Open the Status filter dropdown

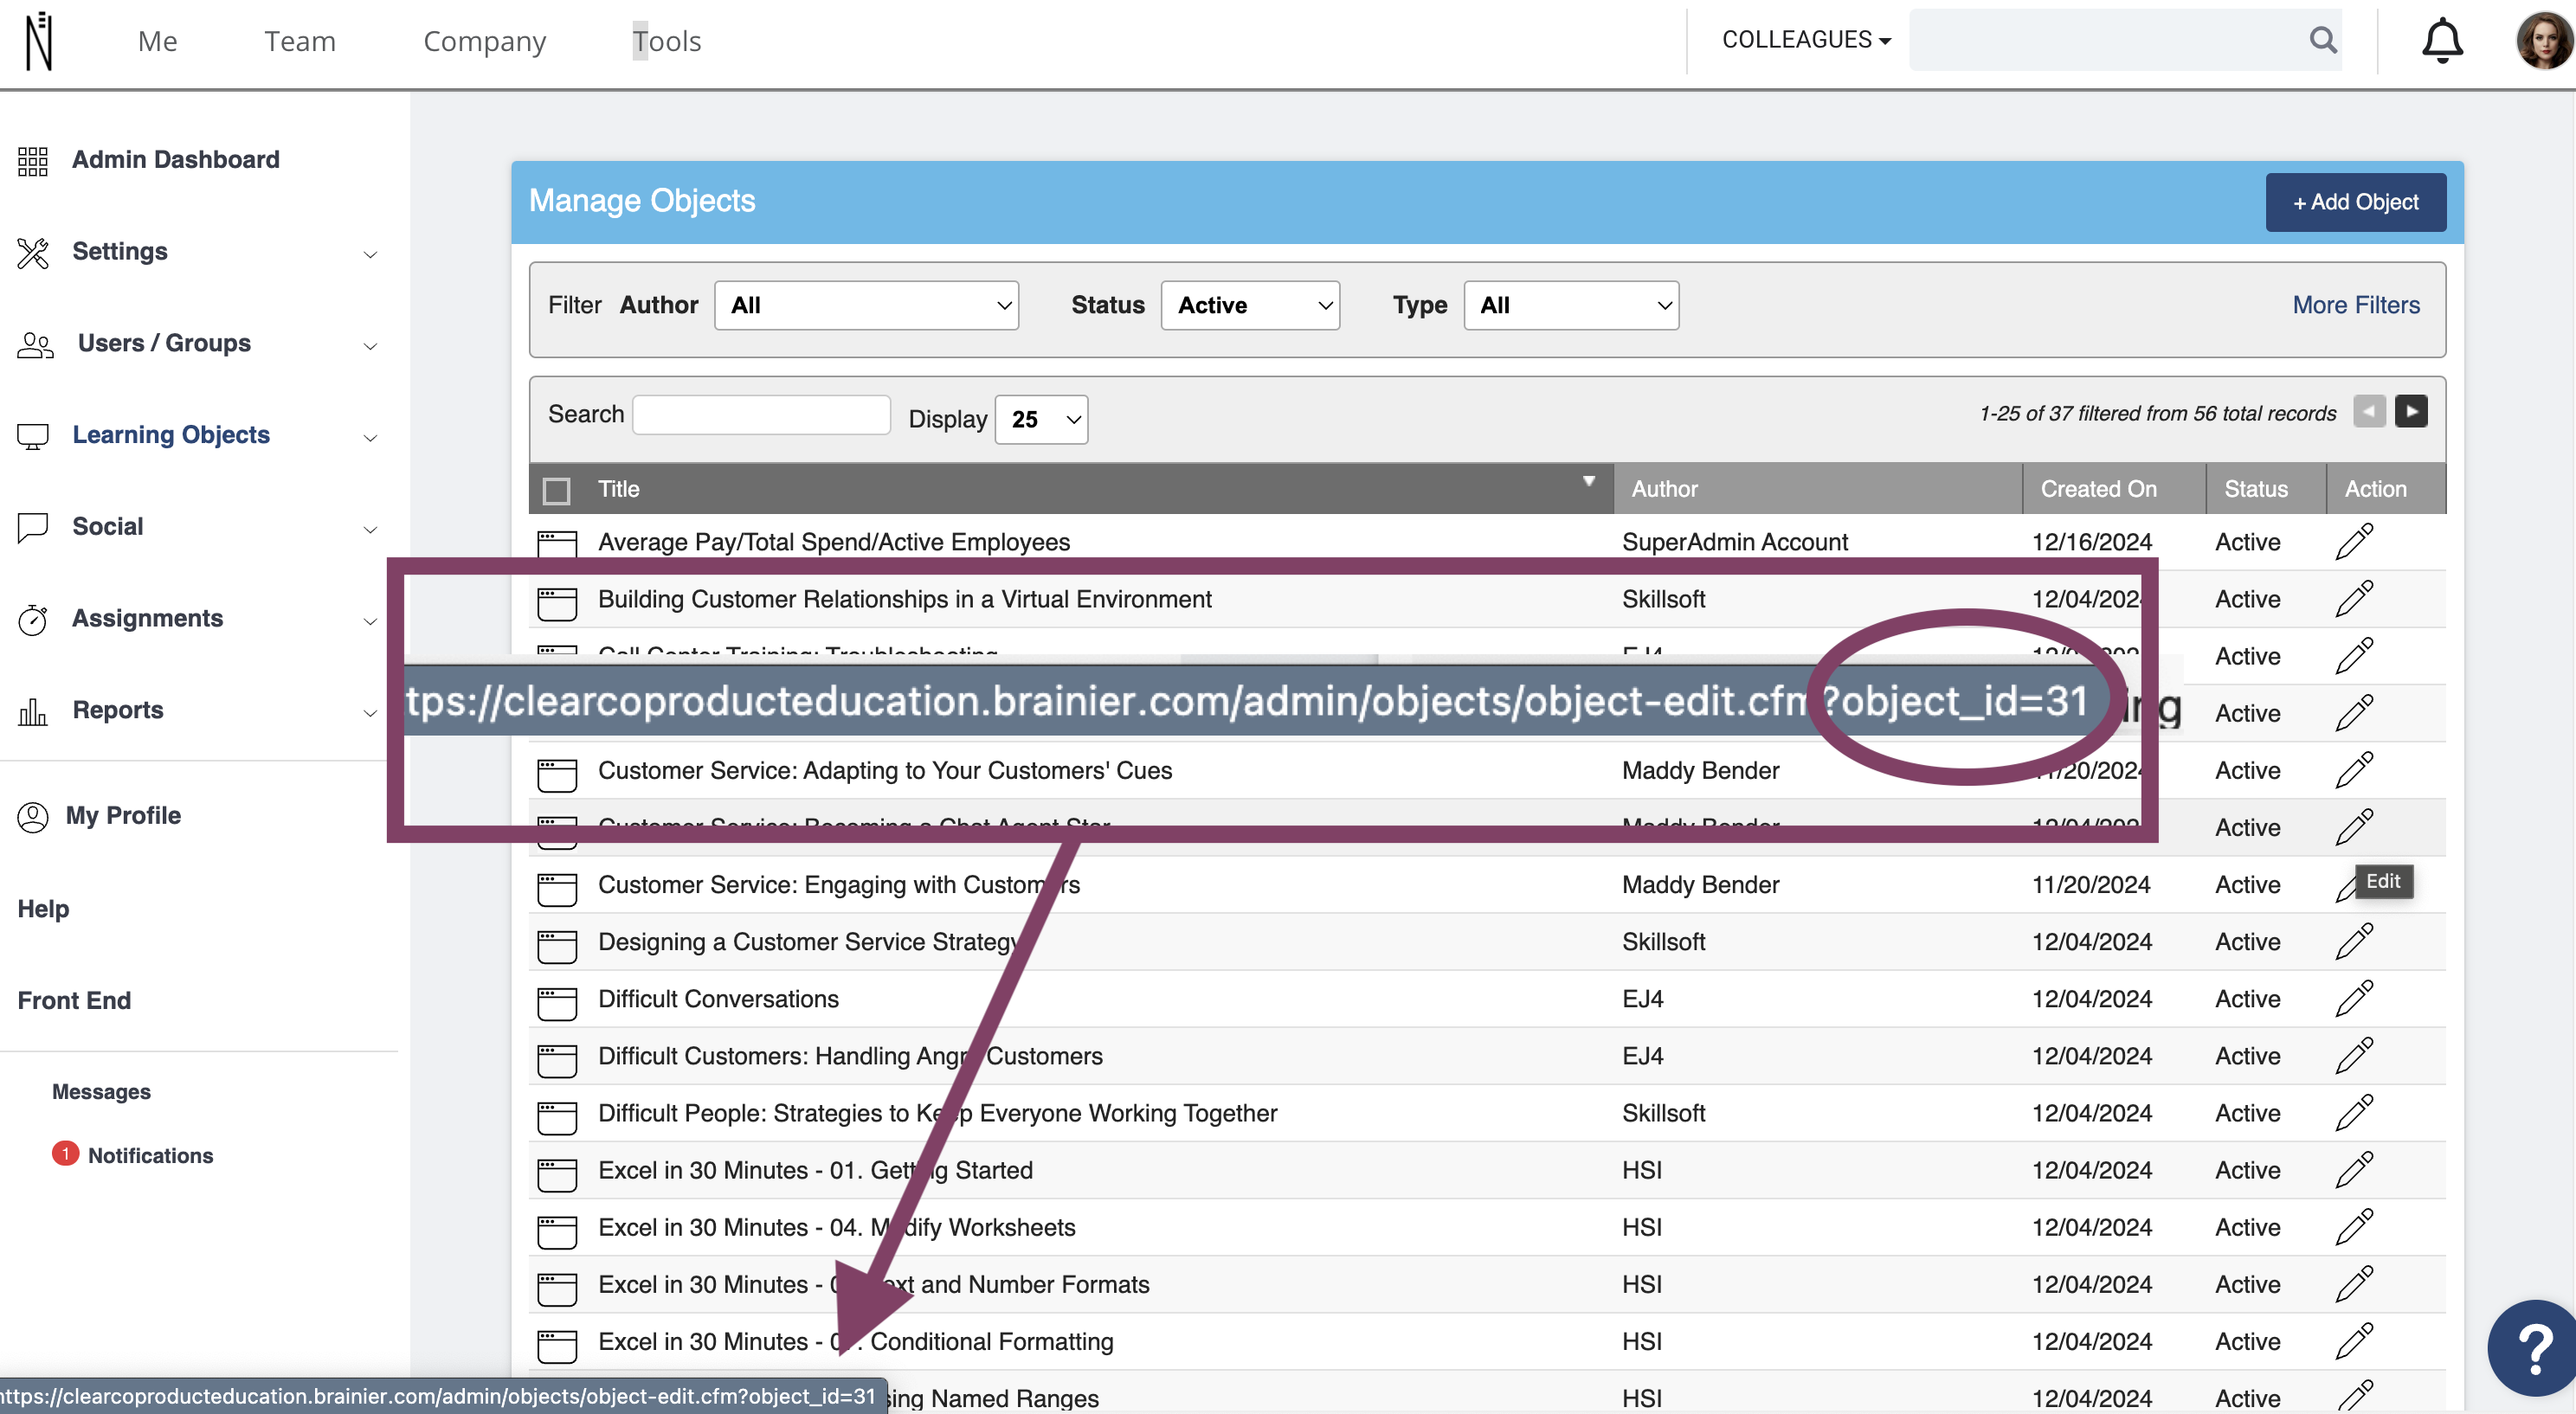pos(1250,305)
